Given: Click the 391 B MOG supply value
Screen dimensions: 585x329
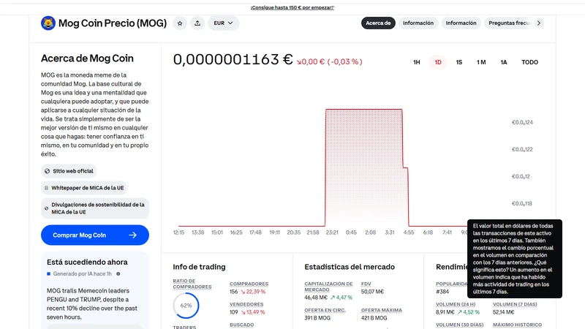Looking at the screenshot, I should [317, 318].
